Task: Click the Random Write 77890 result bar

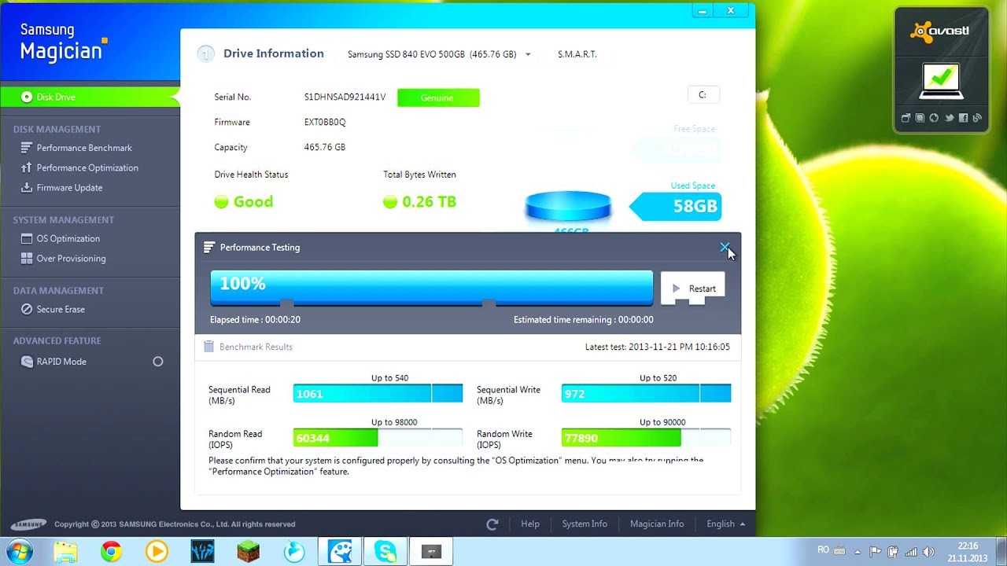Action: (646, 438)
